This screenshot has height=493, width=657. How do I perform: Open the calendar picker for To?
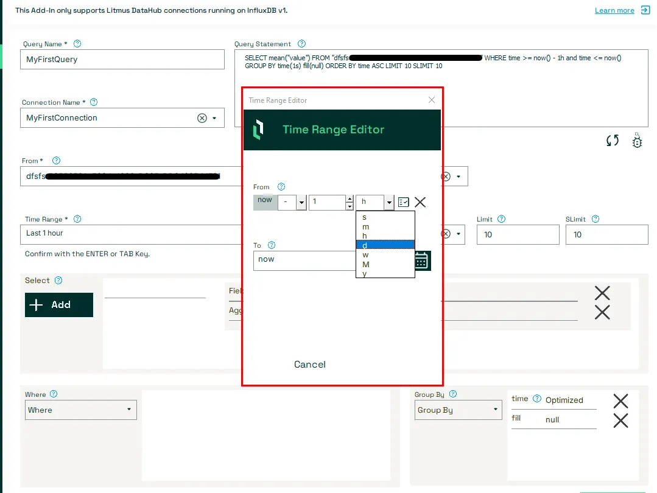[x=421, y=260]
